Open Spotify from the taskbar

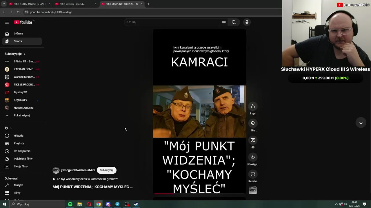[x=70, y=204]
